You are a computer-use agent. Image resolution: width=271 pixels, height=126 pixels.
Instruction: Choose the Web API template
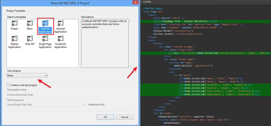click(x=30, y=40)
